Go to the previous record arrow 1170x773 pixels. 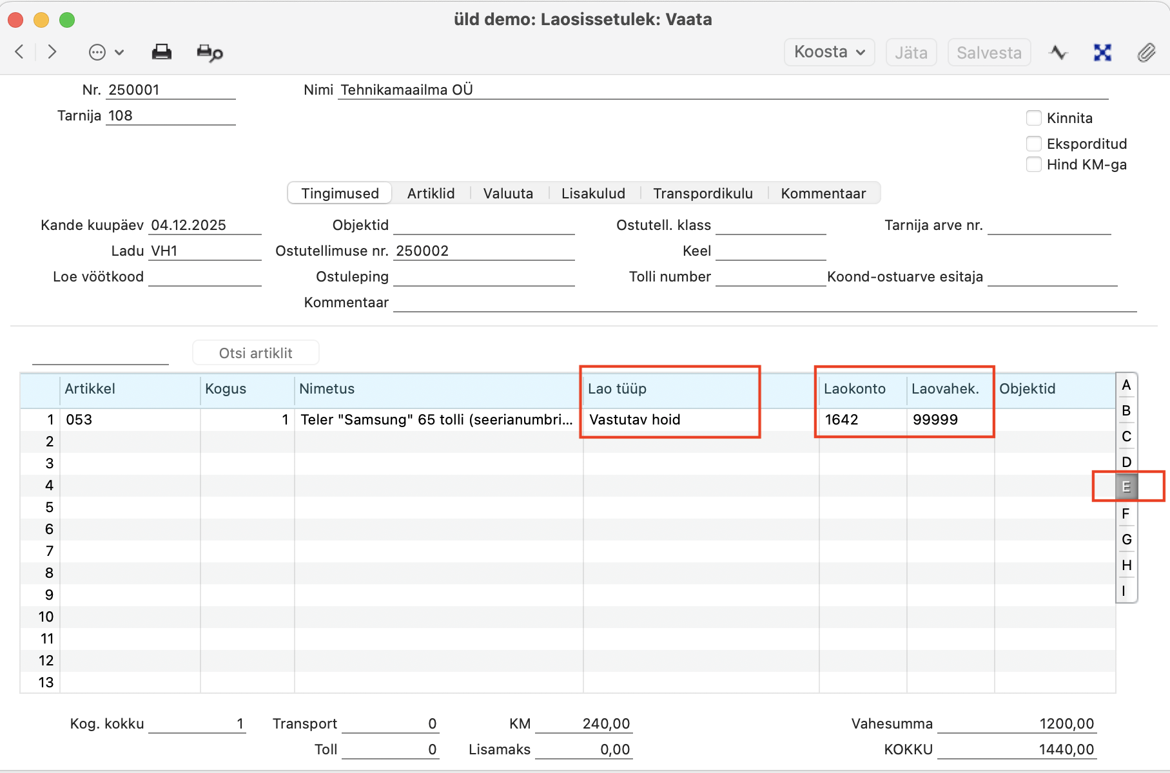click(x=19, y=52)
